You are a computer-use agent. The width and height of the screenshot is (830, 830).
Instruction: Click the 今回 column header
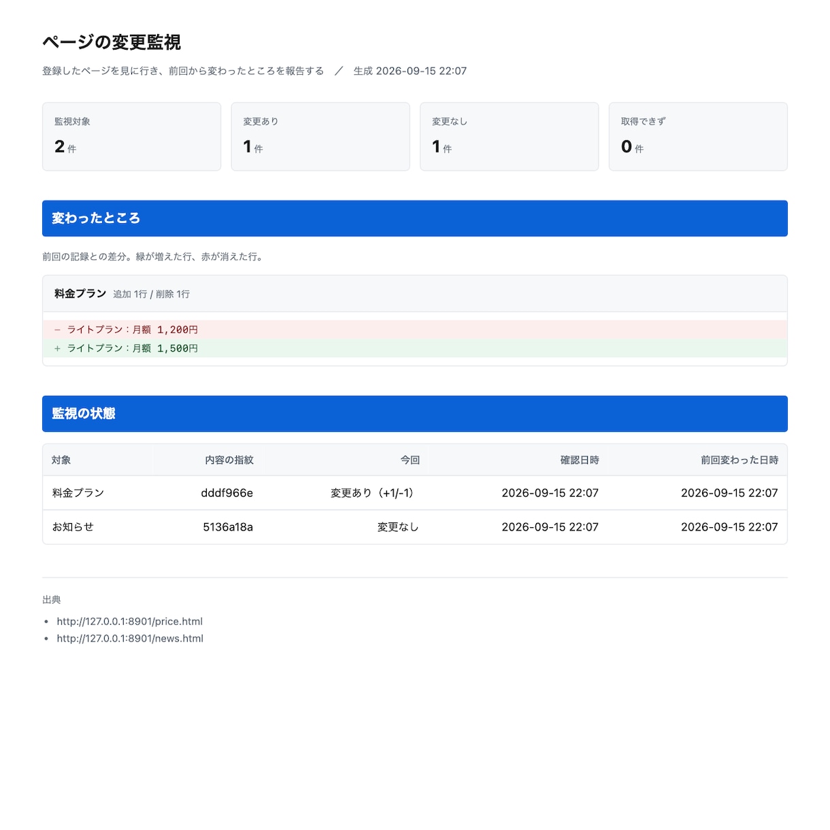pyautogui.click(x=410, y=460)
